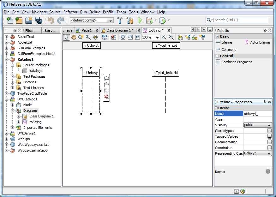Run the main project with green arrow

click(x=140, y=20)
